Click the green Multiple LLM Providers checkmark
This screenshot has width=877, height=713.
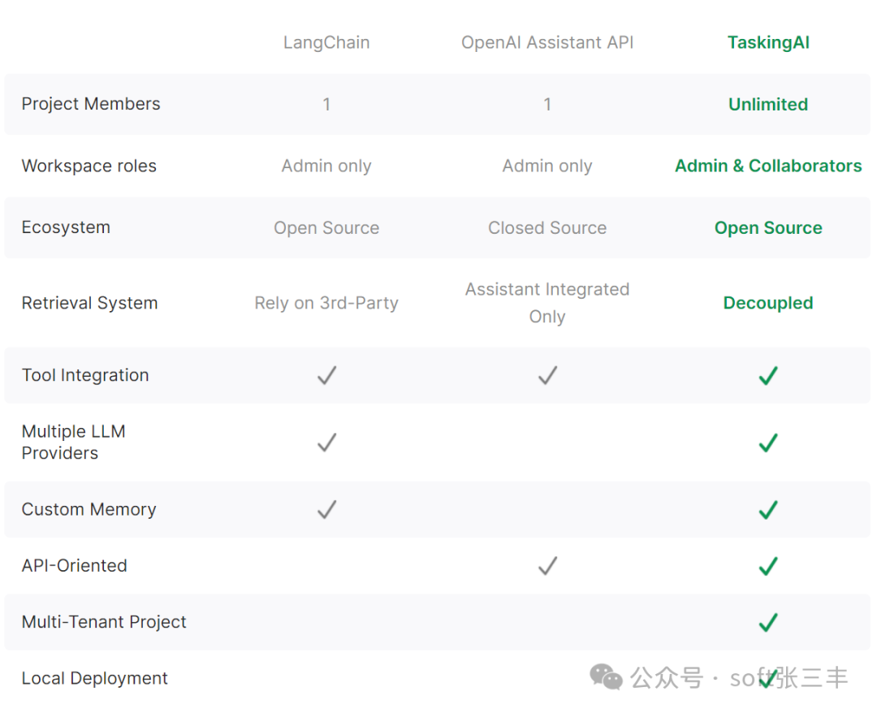coord(768,443)
